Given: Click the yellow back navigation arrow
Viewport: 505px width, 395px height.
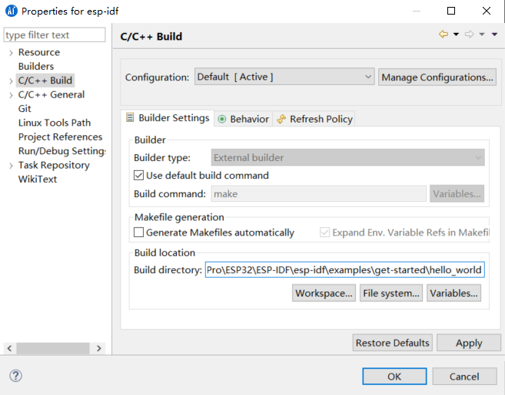Looking at the screenshot, I should (x=443, y=35).
